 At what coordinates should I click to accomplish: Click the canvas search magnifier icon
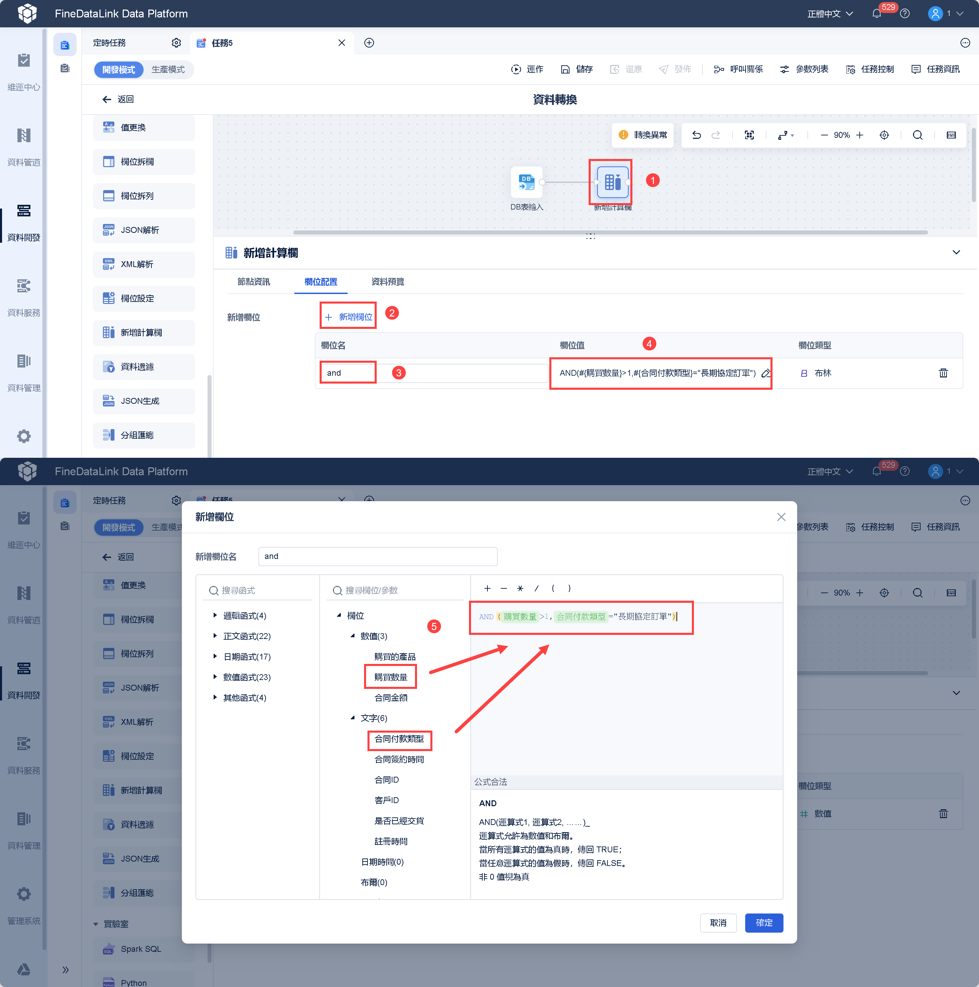pyautogui.click(x=917, y=135)
